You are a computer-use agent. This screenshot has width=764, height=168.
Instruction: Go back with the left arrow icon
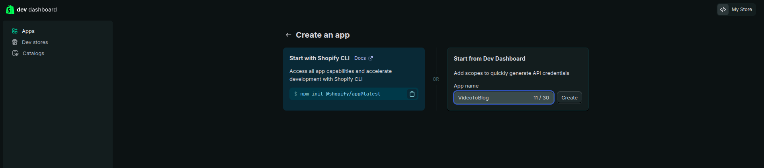[x=289, y=35]
